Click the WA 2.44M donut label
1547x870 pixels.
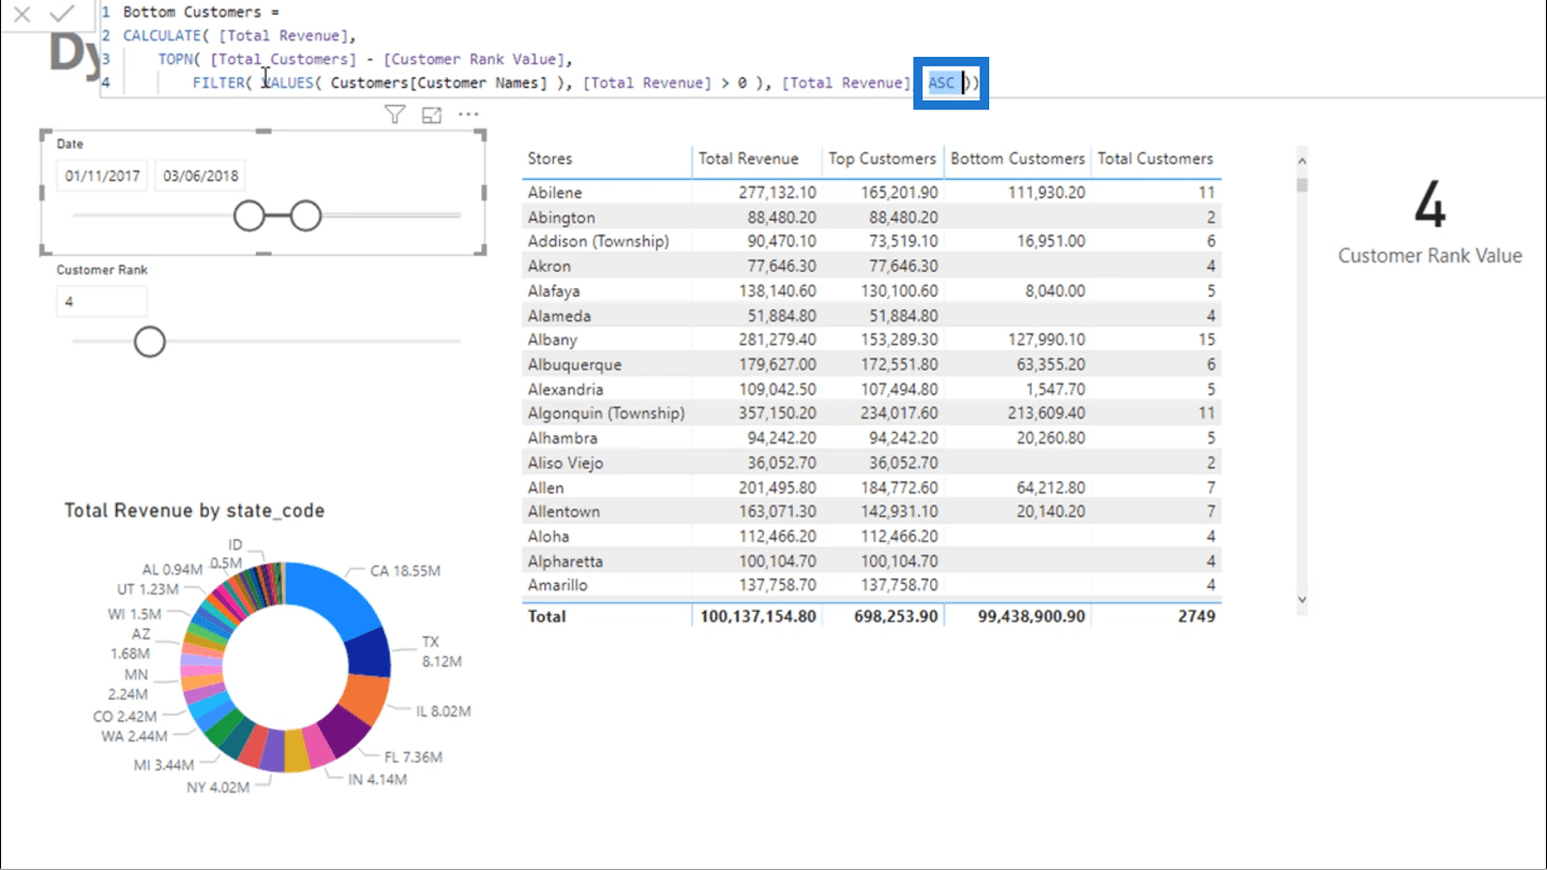tap(133, 736)
